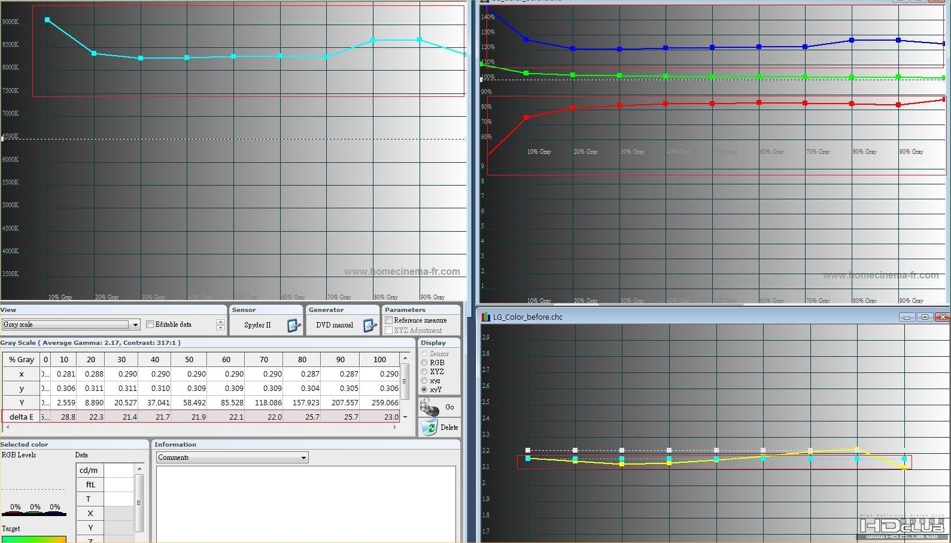The image size is (951, 543).
Task: Click the delta E value 28.8
Action: 68,417
